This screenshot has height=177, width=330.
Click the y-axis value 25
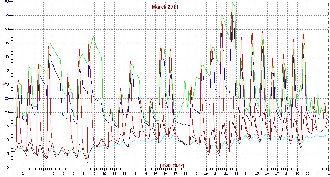click(7, 98)
